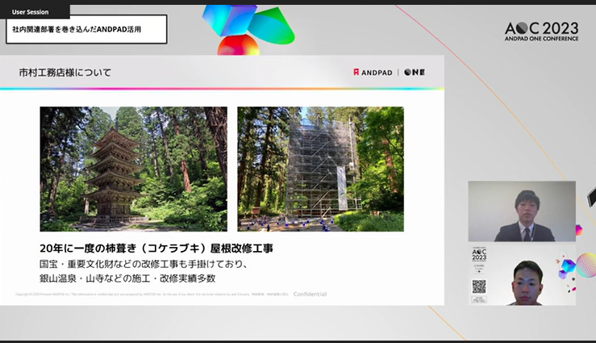Open the scaffolding-covered tower photo

[320, 169]
